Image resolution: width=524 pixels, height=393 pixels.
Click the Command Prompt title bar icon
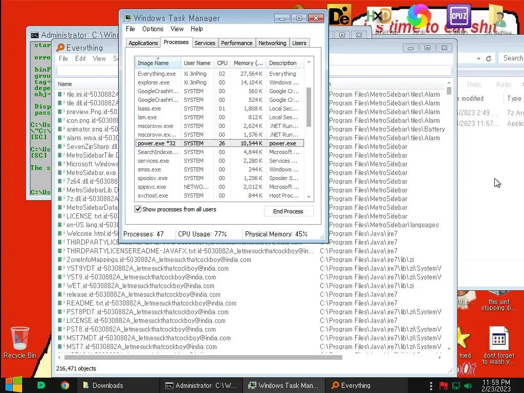coord(34,35)
